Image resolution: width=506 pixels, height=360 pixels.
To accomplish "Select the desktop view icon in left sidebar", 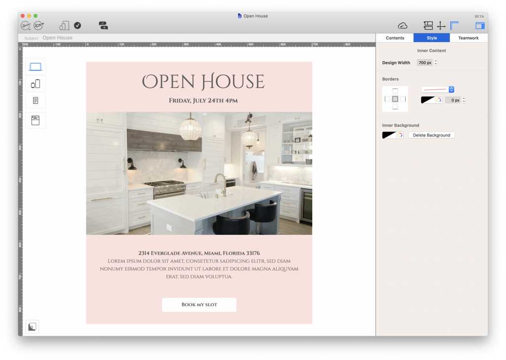I will (x=36, y=67).
